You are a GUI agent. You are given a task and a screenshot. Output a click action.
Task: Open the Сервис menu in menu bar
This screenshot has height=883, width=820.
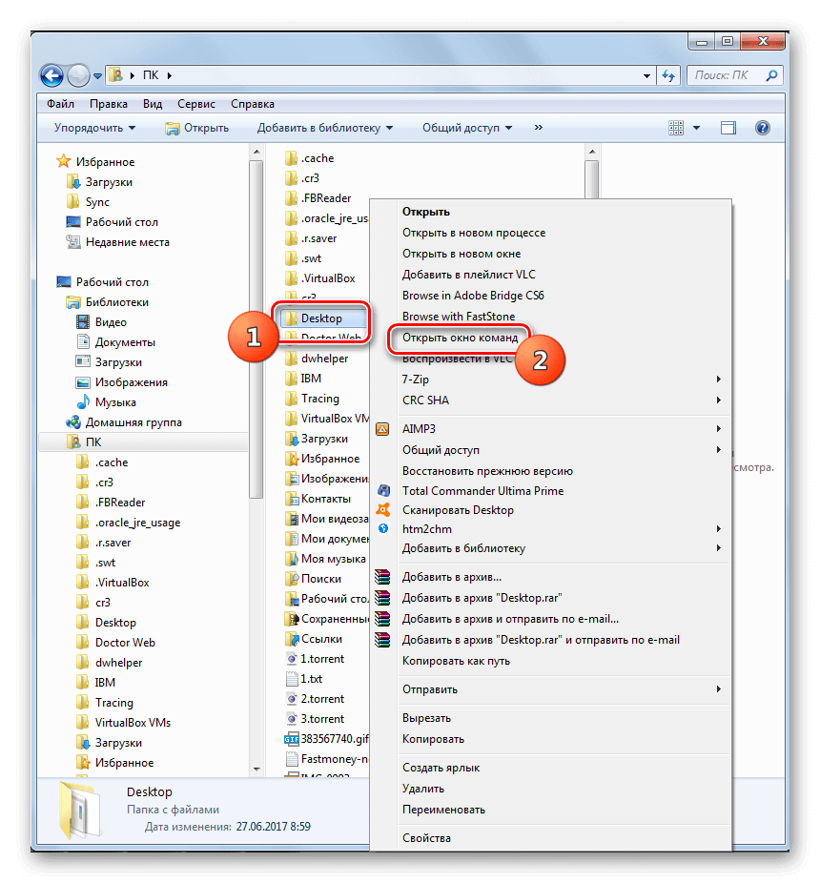[195, 104]
